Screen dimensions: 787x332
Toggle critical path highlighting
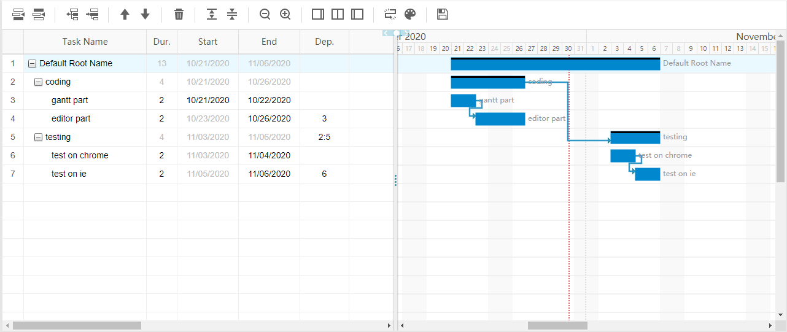pyautogui.click(x=390, y=14)
